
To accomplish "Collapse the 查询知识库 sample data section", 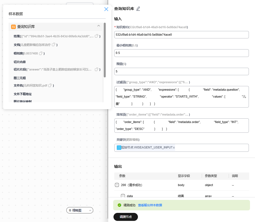I will coord(99,26).
